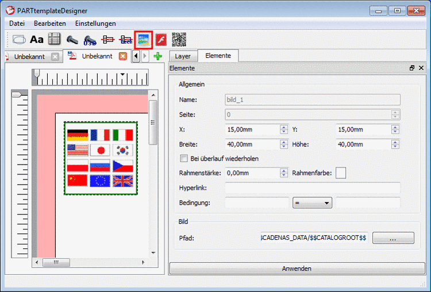Select the QR code tool
This screenshot has width=431, height=292.
(x=179, y=40)
